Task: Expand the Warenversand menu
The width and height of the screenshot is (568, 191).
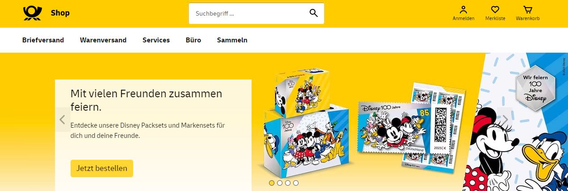Action: pos(103,40)
